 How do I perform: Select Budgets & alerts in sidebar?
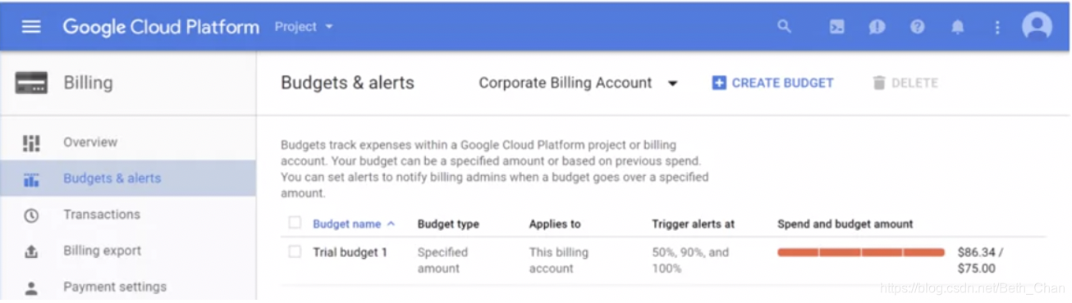(128, 179)
